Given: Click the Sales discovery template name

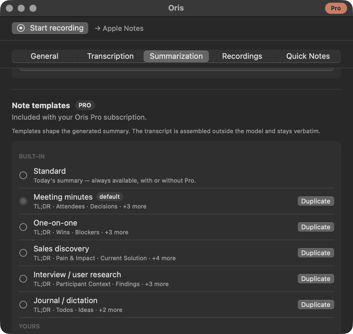Looking at the screenshot, I should tap(61, 249).
